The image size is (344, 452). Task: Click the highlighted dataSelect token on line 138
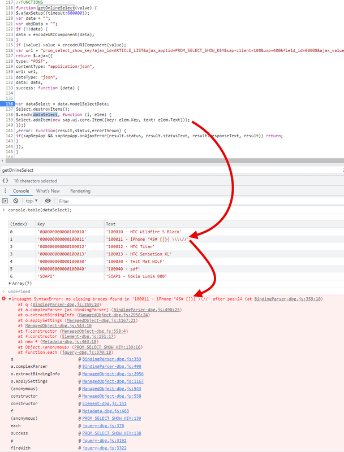45,115
